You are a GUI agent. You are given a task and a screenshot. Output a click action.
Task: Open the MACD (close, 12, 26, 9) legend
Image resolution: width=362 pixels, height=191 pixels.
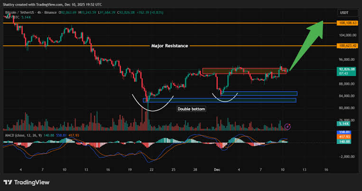click(x=23, y=135)
